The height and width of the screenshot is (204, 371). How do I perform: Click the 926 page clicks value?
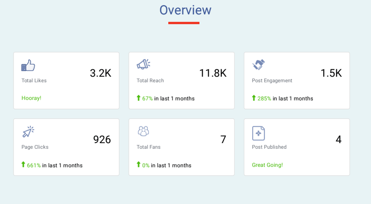pos(102,139)
